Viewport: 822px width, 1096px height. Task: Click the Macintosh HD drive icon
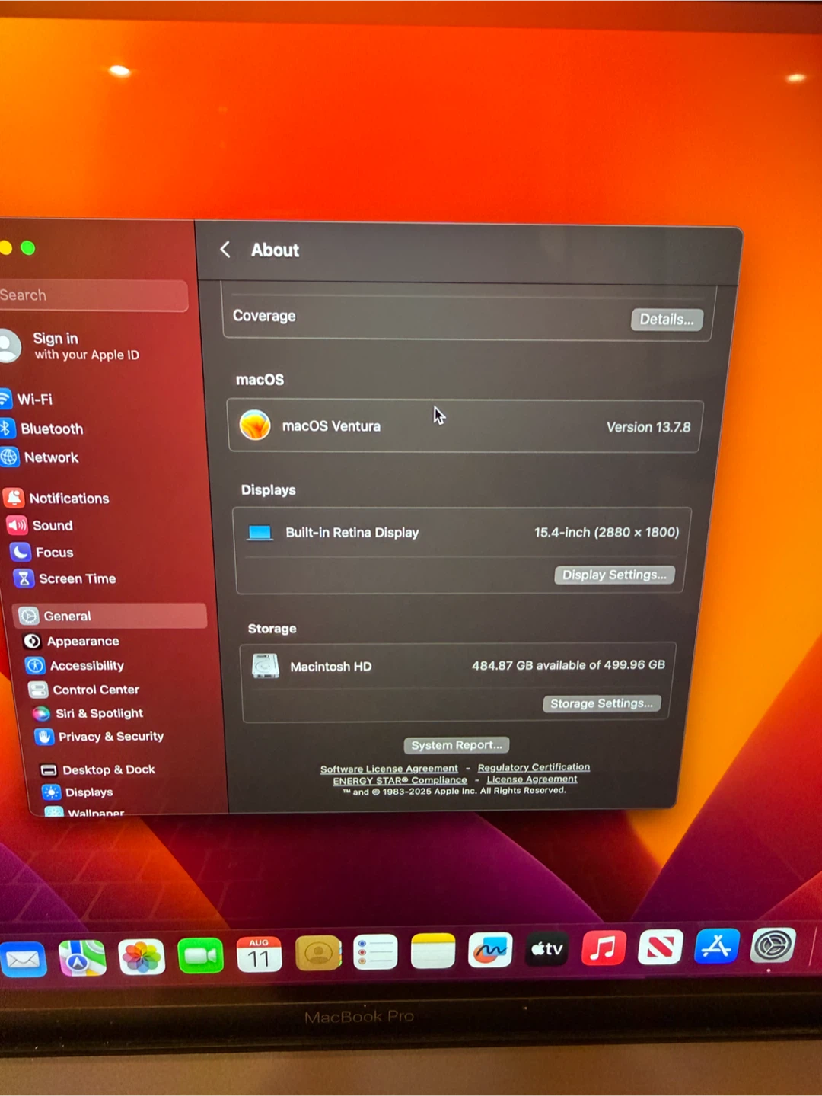(x=266, y=666)
